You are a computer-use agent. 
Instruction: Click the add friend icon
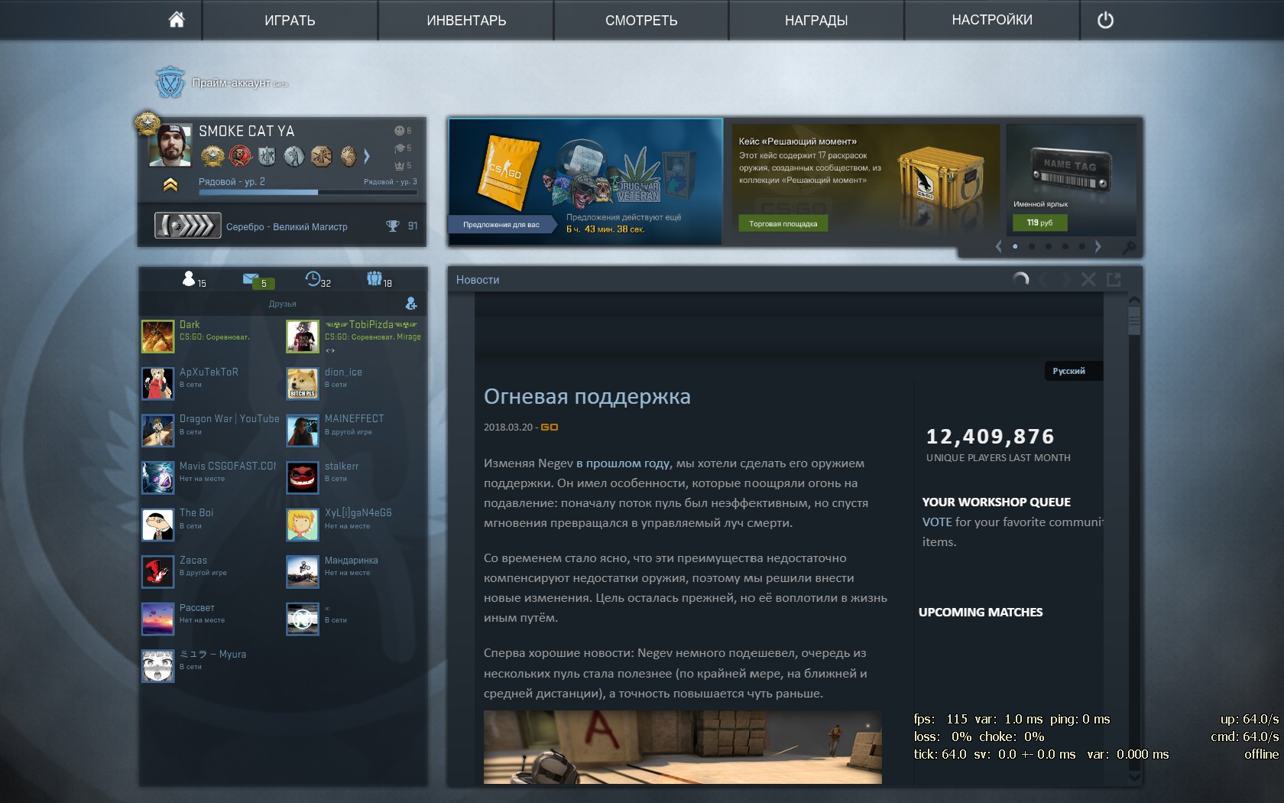pyautogui.click(x=411, y=304)
